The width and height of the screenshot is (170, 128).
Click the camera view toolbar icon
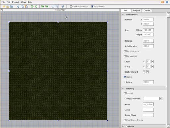point(63,6)
